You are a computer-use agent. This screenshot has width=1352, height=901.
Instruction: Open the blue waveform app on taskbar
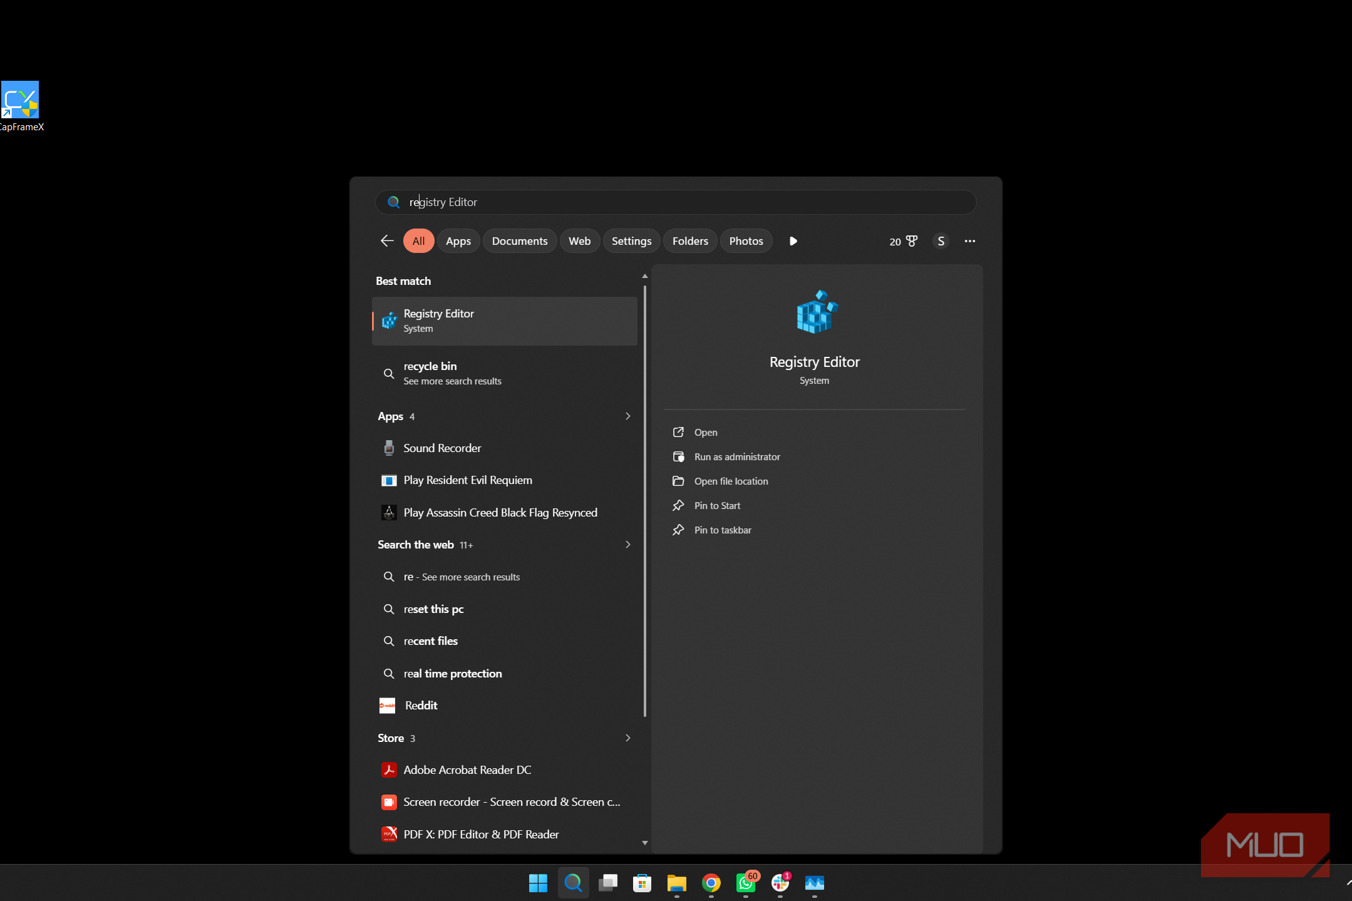[815, 883]
